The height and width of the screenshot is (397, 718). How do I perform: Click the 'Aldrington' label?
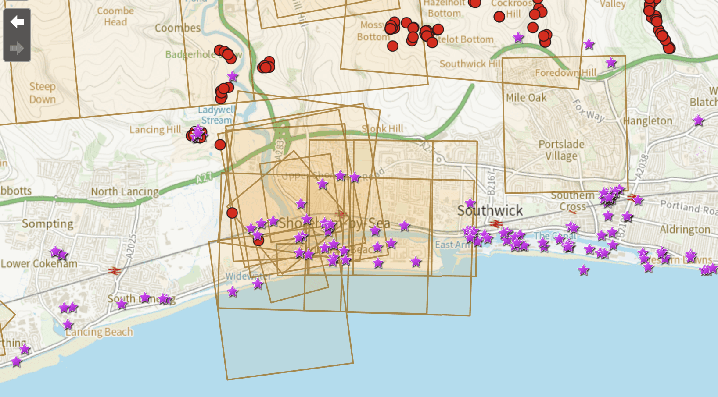click(x=685, y=230)
